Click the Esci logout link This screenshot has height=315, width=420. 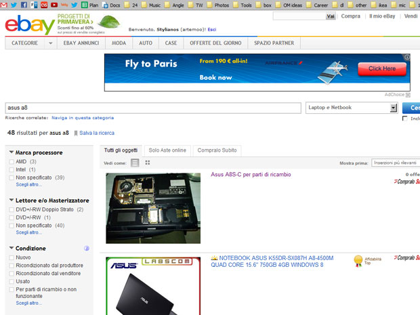click(212, 29)
